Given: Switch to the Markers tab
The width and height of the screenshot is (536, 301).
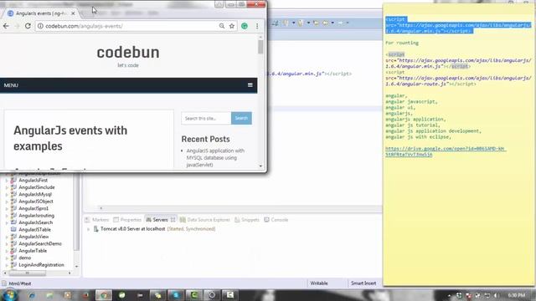Looking at the screenshot, I should coord(97,220).
